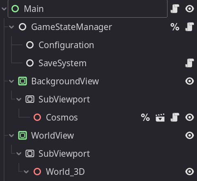
Task: Open Cosmos instanced scene in editor
Action: [x=160, y=117]
